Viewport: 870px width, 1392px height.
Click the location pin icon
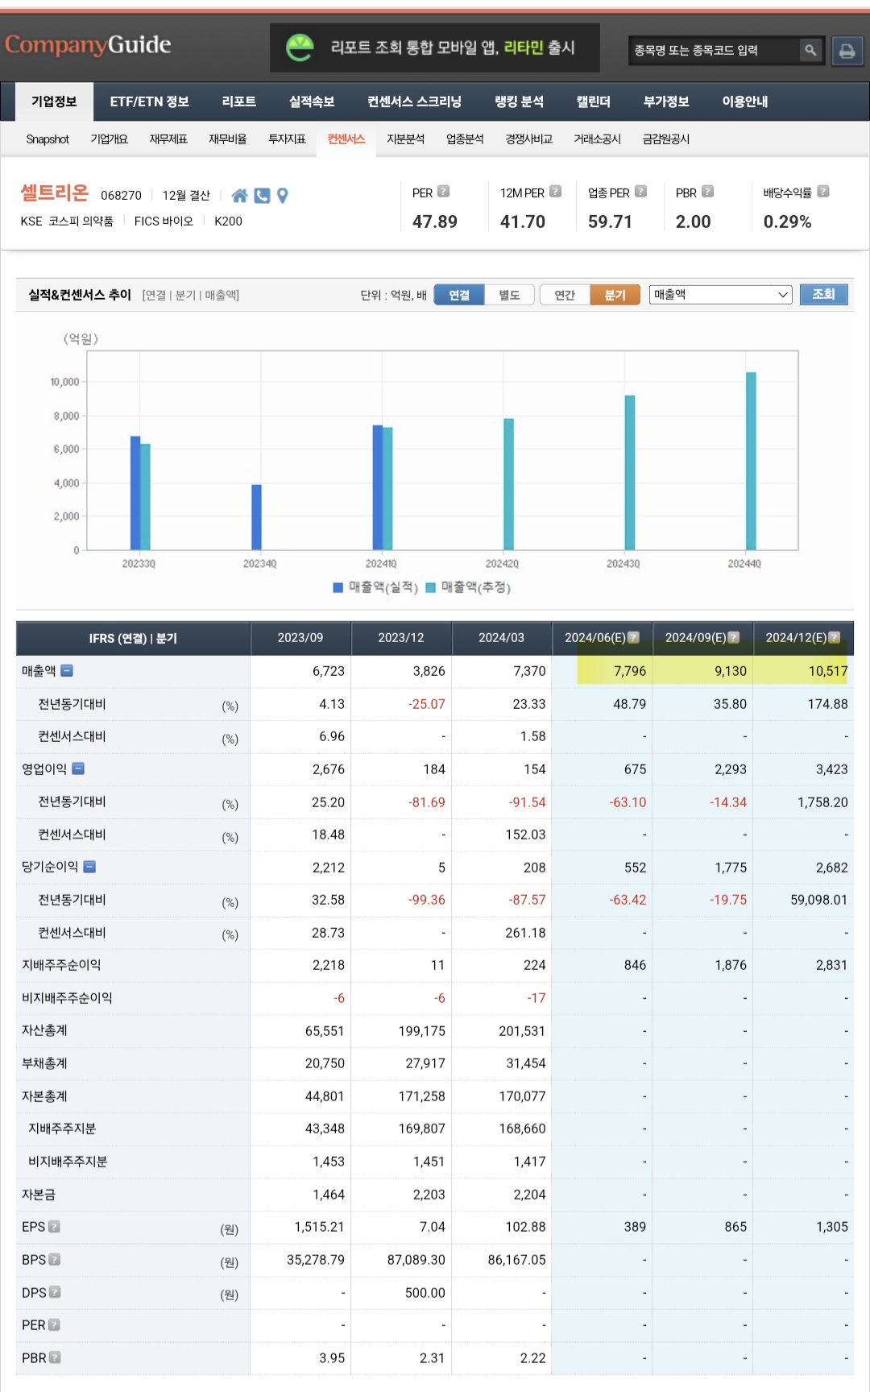[282, 195]
